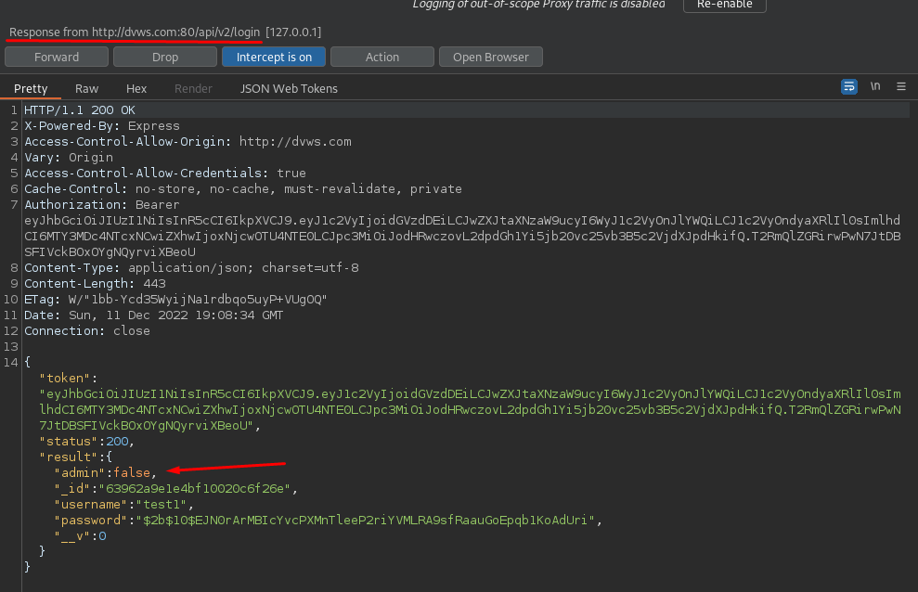This screenshot has width=918, height=592.
Task: Toggle show non-printable characters \n icon
Action: point(875,86)
